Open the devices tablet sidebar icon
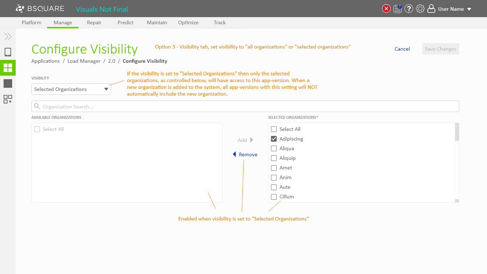Viewport: 487px width, 274px height. [x=8, y=52]
